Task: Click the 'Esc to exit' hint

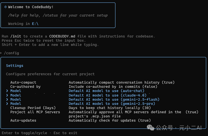Action: click(66, 133)
